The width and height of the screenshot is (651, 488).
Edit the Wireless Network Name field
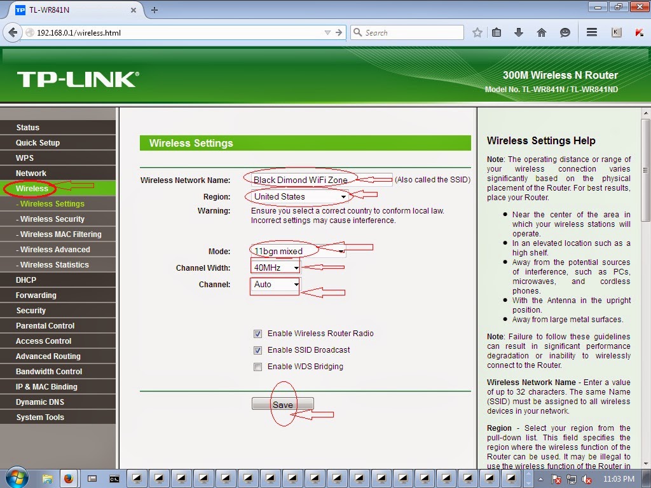point(321,180)
